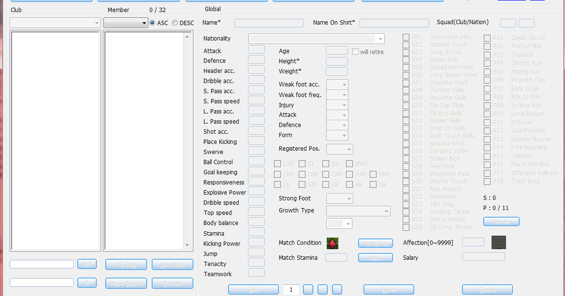This screenshot has width=565, height=296.
Task: Click the minus page decrement icon
Action: point(322,289)
